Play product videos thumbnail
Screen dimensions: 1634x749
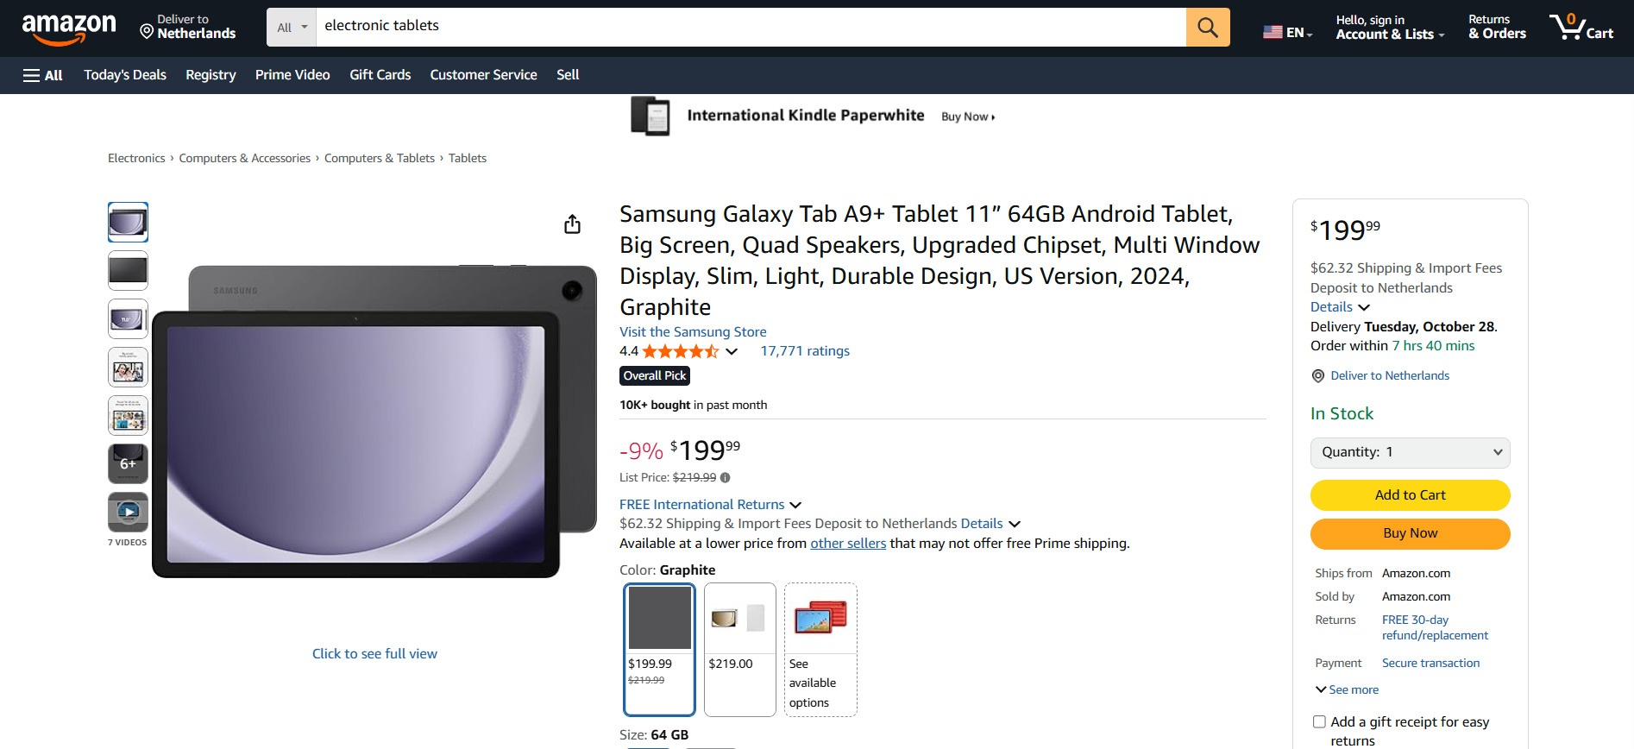click(x=128, y=512)
